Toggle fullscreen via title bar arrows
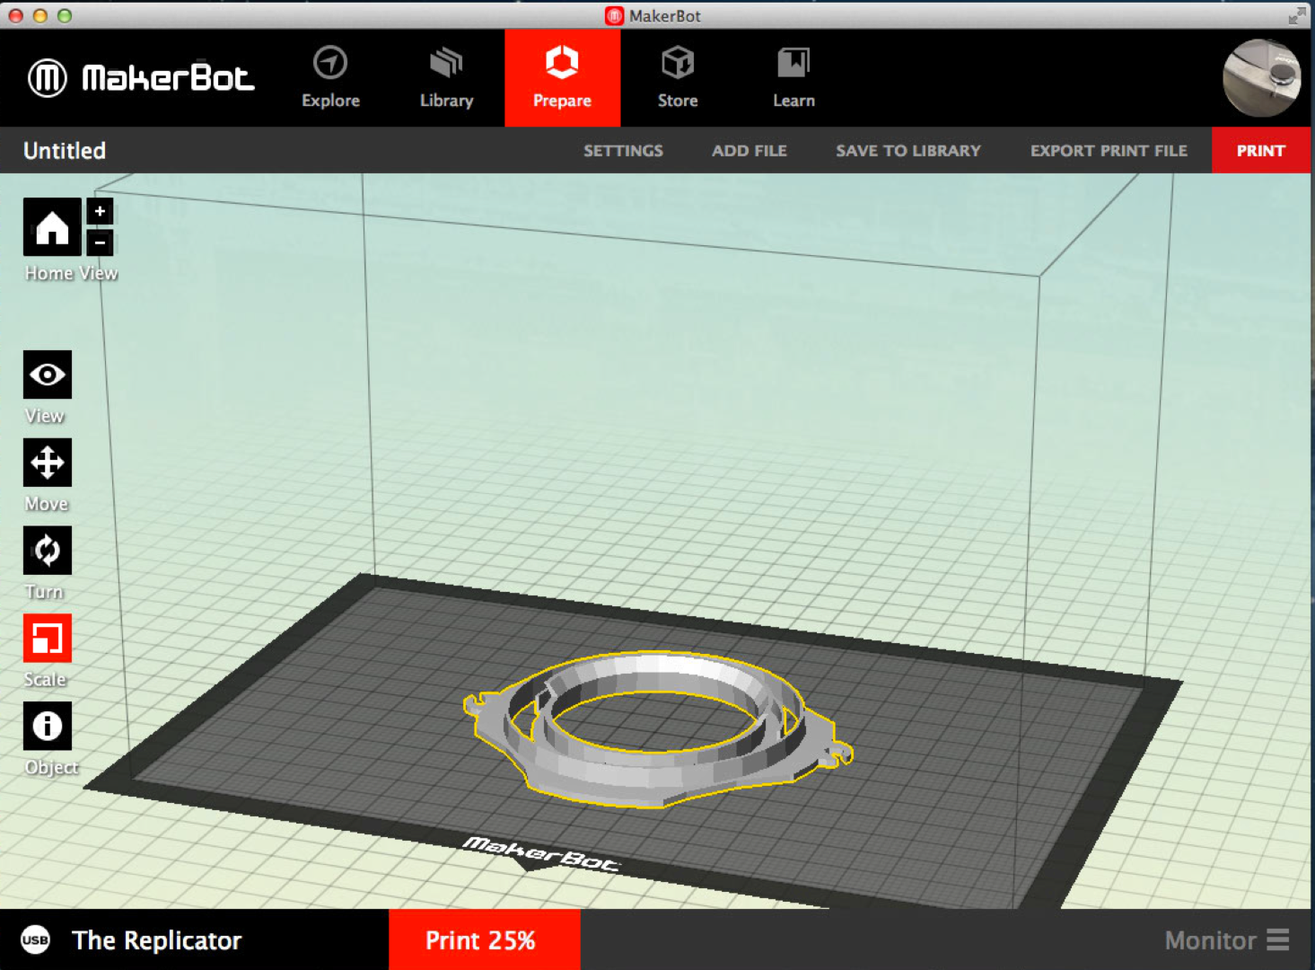This screenshot has height=970, width=1315. click(x=1297, y=15)
